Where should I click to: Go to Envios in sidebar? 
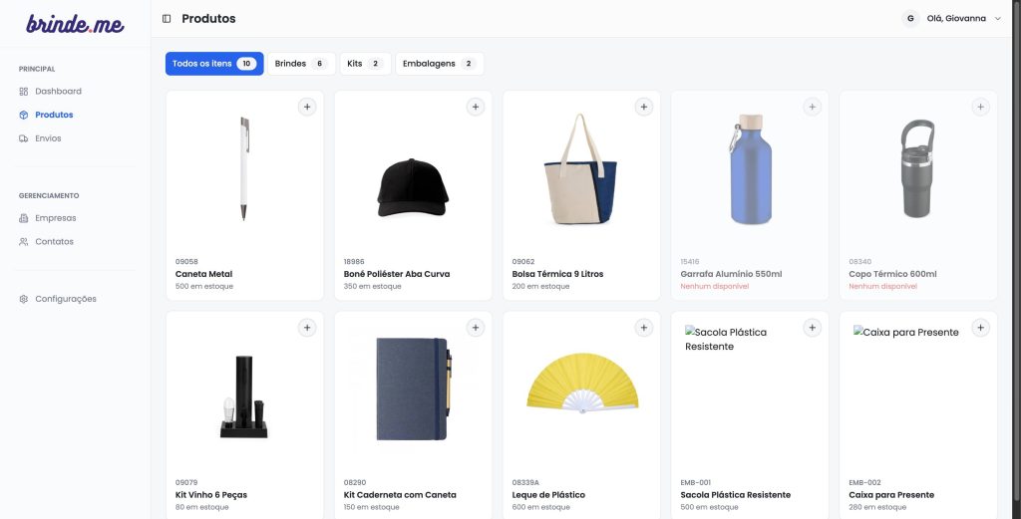48,138
